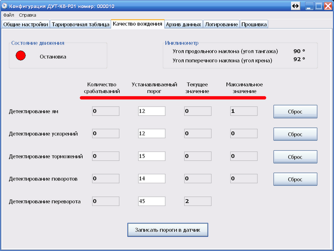Click threshold input for Детектирование торможений
The width and height of the screenshot is (334, 251).
pyautogui.click(x=152, y=156)
